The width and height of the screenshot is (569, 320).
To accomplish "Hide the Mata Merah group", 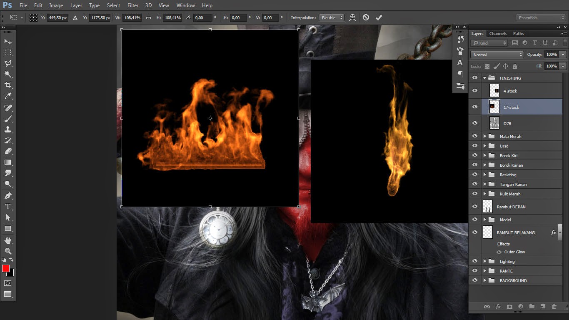I will [474, 136].
